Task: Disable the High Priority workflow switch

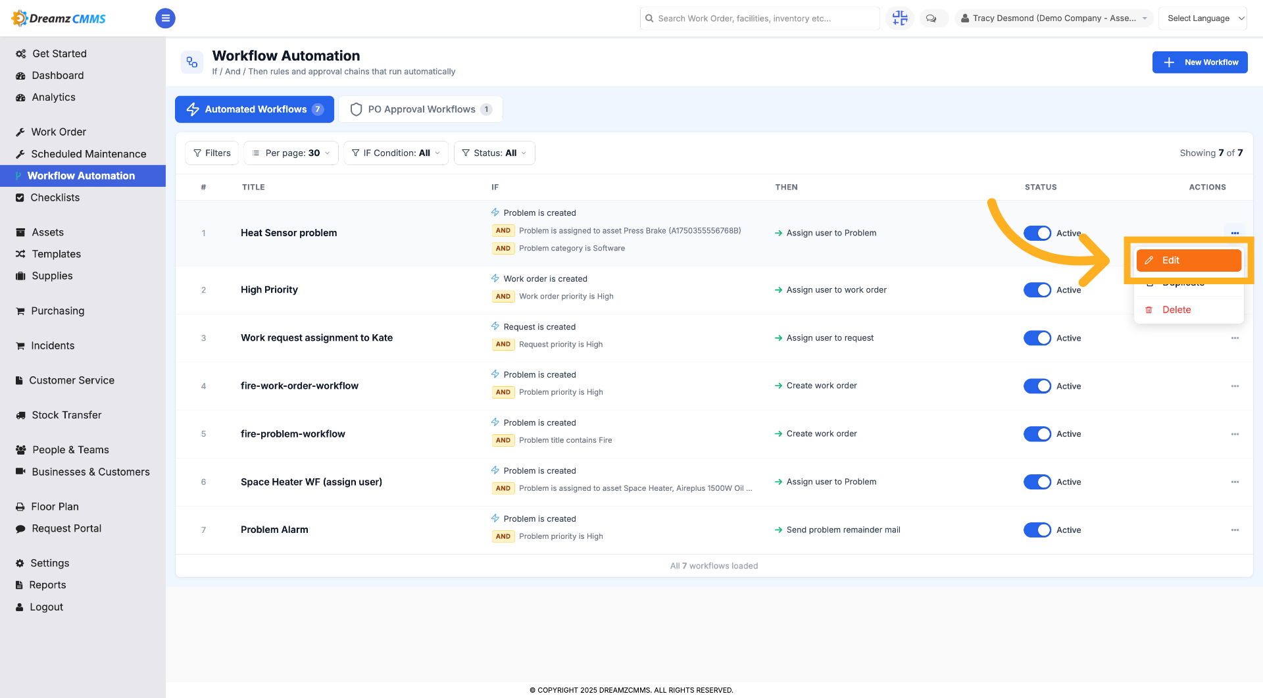Action: (x=1037, y=290)
